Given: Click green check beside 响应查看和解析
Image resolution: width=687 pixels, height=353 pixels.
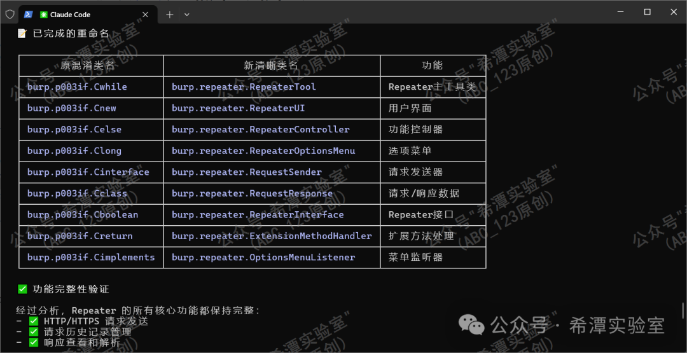Looking at the screenshot, I should point(34,342).
